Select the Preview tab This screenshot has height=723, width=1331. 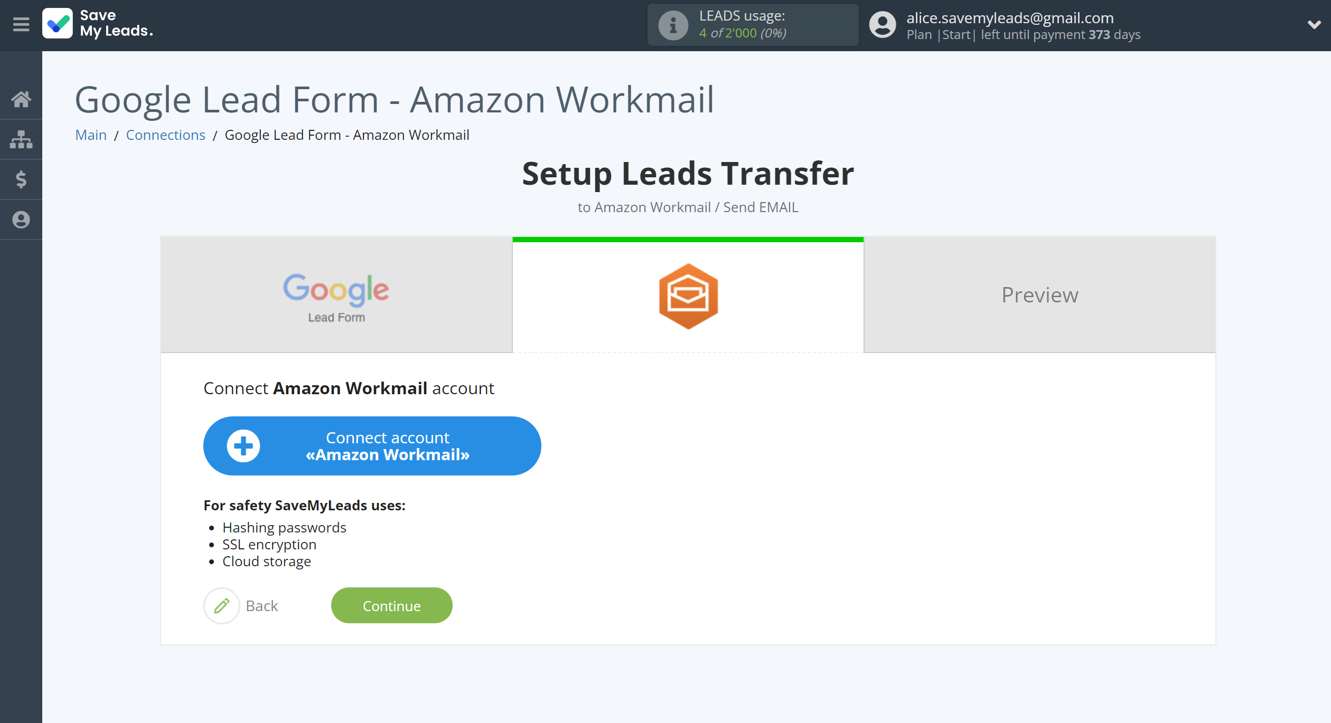[x=1039, y=294]
